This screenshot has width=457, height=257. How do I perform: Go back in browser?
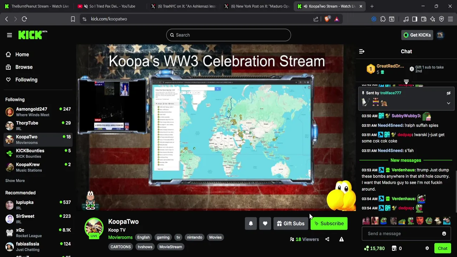[6, 19]
